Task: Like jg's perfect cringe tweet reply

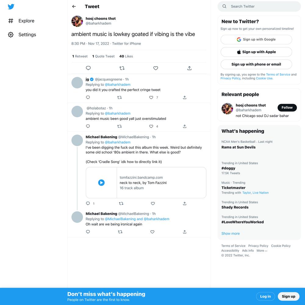Action: point(151,98)
